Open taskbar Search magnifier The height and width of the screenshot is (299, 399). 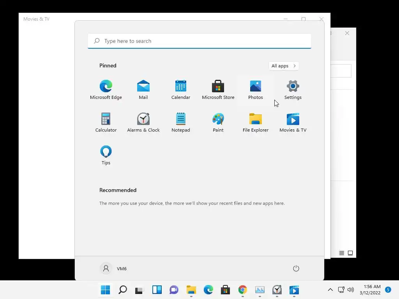click(123, 290)
